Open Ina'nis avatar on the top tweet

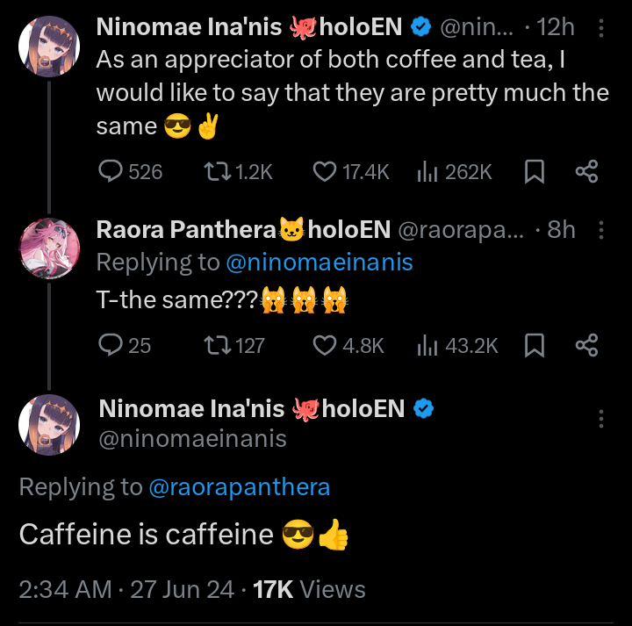(50, 46)
